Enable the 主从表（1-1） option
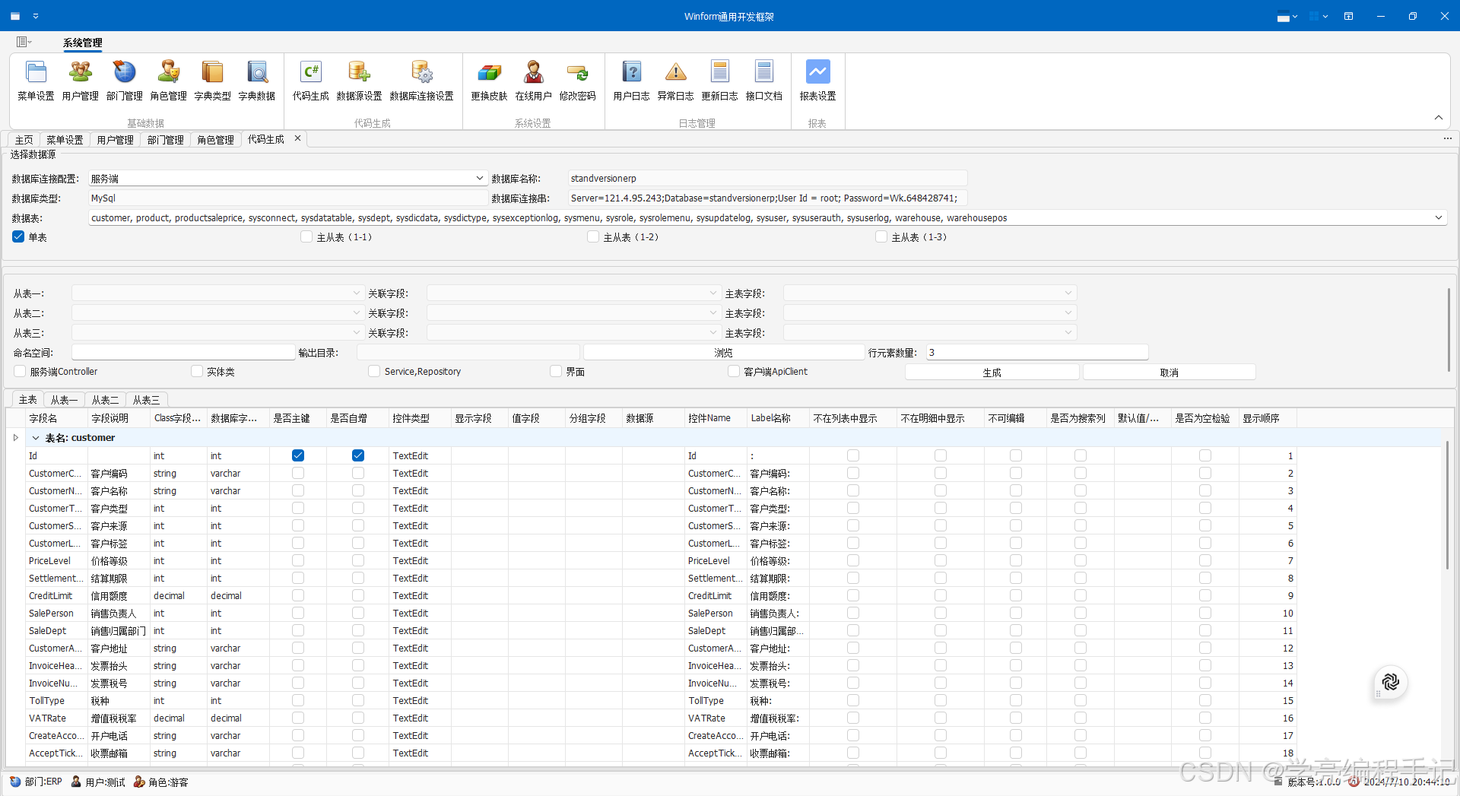Screen dimensions: 1460x796 (306, 236)
